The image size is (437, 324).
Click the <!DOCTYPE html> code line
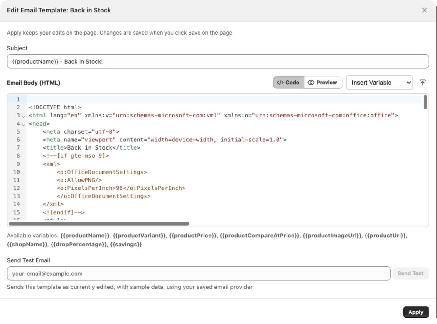[x=55, y=107]
